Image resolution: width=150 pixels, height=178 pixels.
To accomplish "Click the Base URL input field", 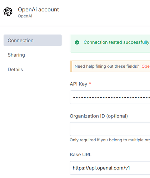I will coord(110,168).
